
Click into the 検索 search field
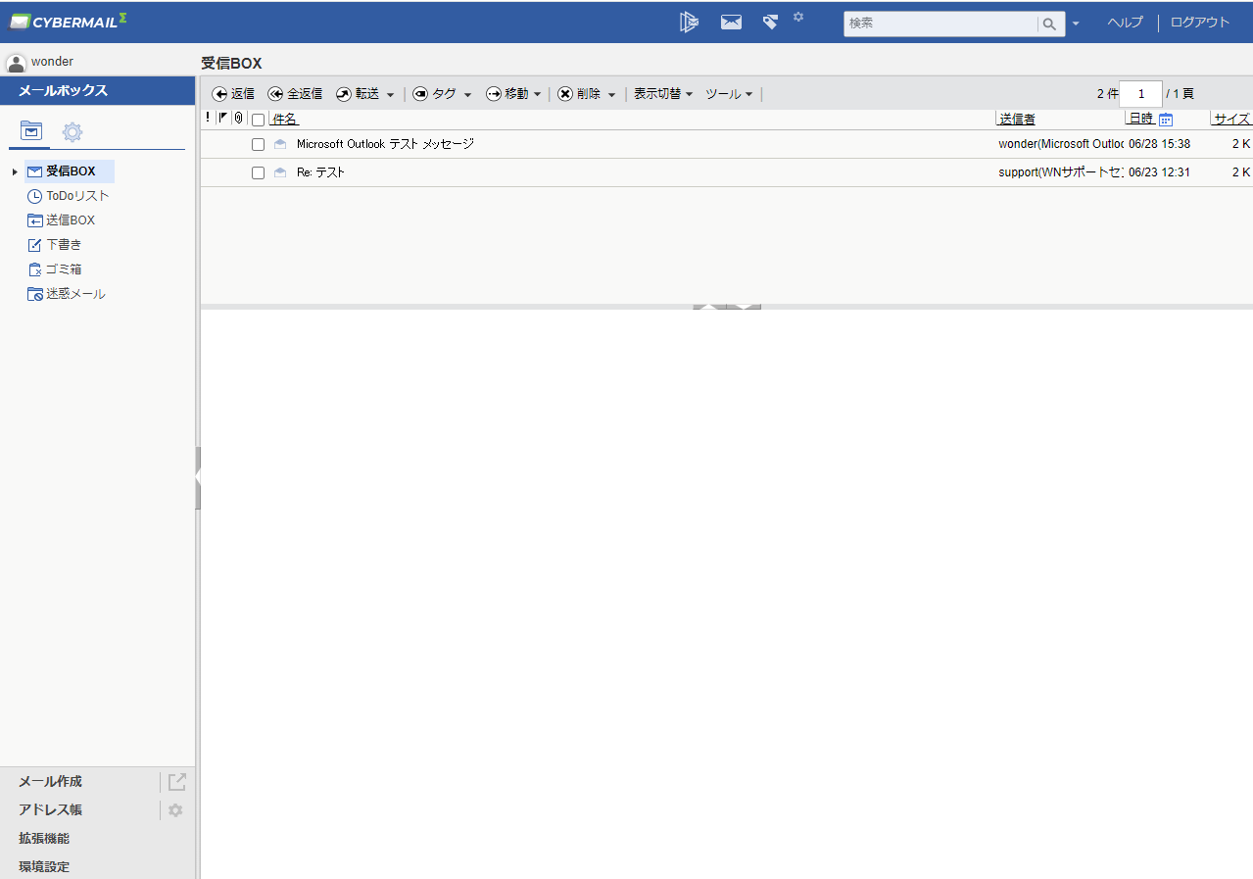coord(940,24)
